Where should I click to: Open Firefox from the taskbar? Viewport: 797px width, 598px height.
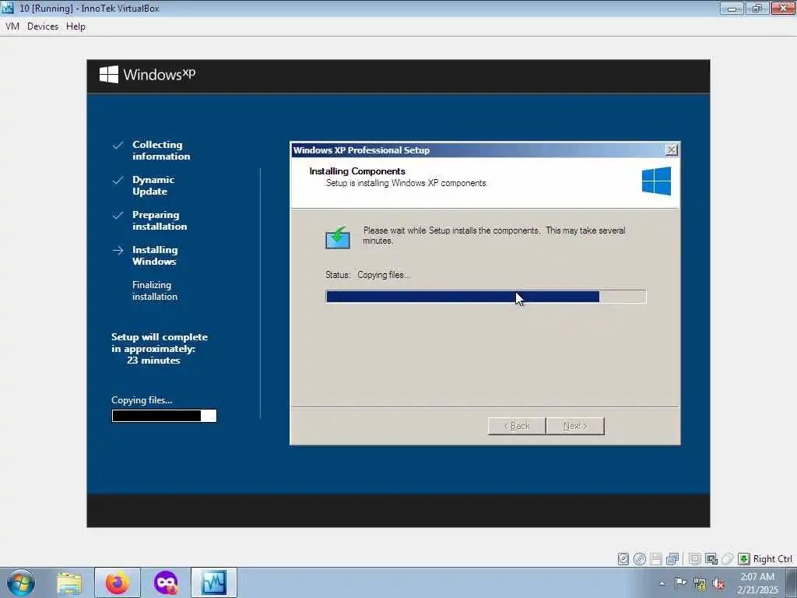[x=117, y=582]
